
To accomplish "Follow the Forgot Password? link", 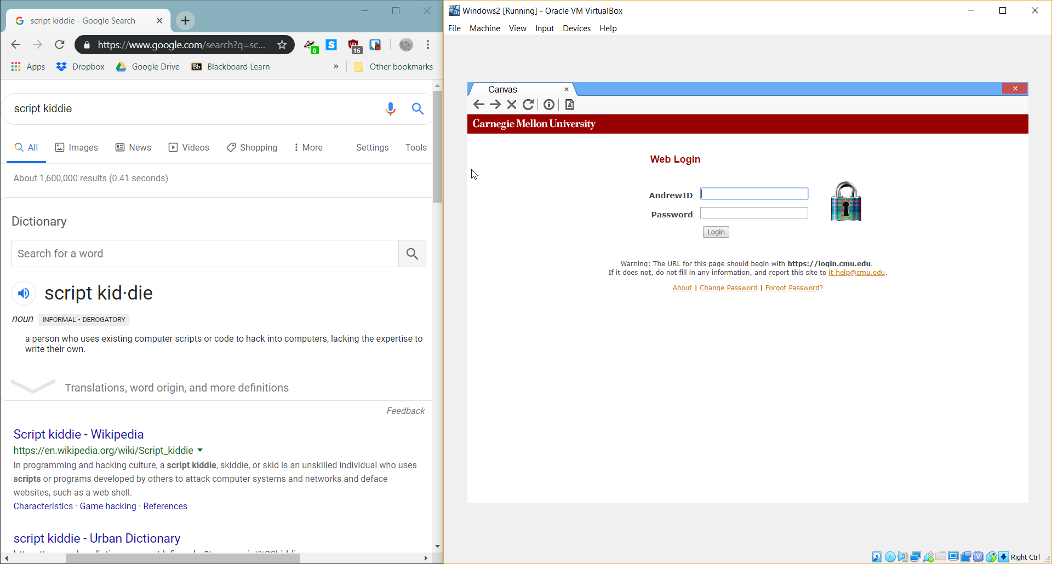I will tap(794, 288).
